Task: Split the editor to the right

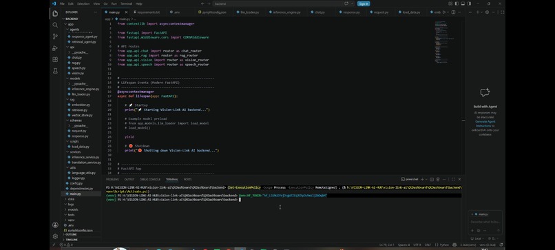Action: click(x=453, y=12)
